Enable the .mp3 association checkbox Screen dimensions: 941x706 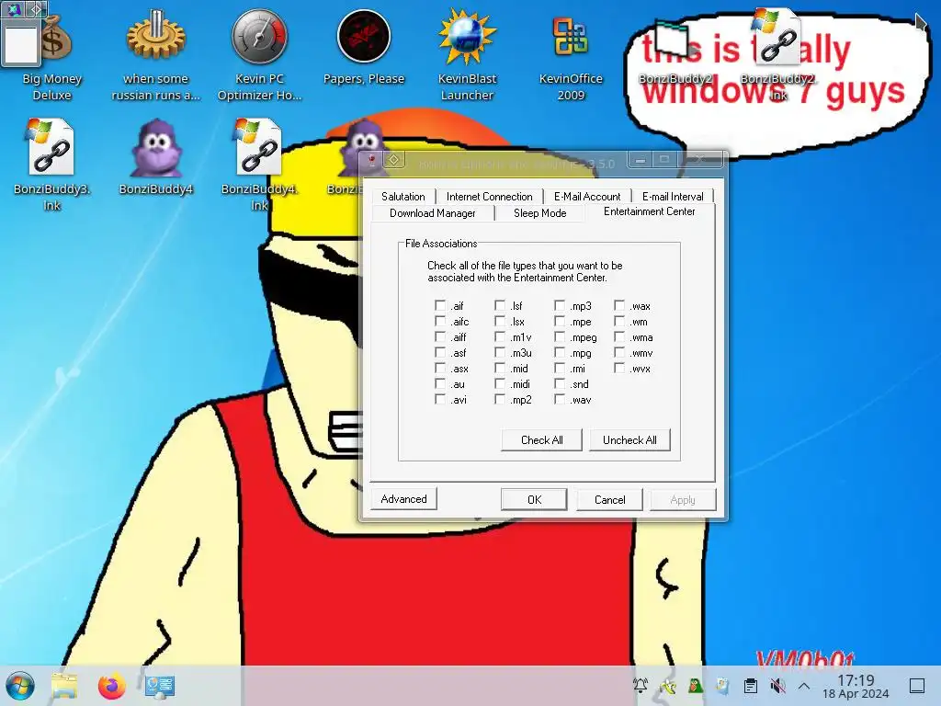point(560,305)
